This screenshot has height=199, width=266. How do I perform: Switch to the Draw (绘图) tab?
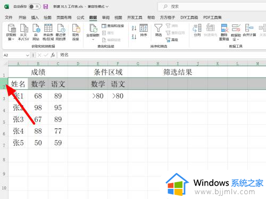point(47,18)
